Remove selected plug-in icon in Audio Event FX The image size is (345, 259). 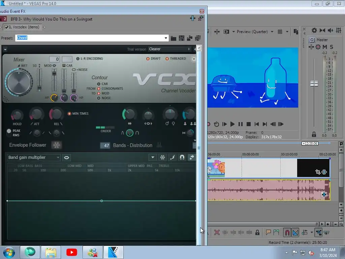[x=200, y=19]
